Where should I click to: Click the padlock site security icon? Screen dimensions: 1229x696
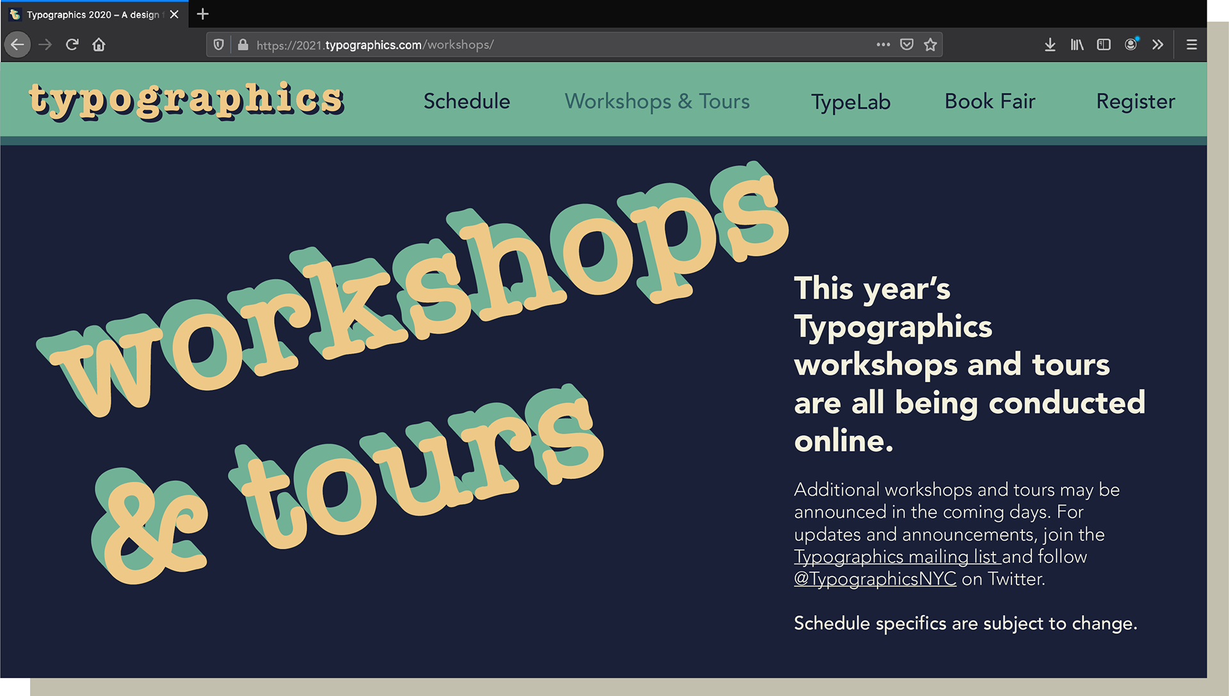[x=243, y=45]
